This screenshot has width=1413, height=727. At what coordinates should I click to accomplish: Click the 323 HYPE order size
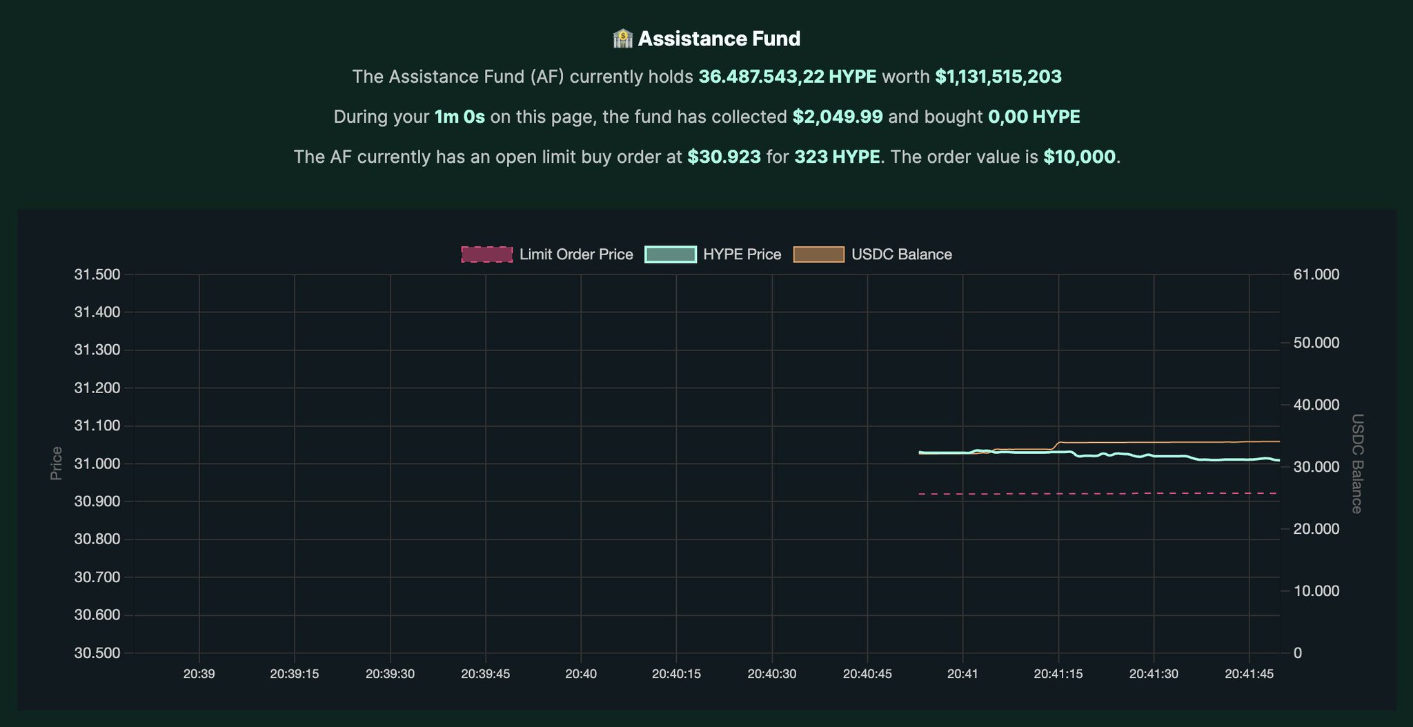[x=837, y=157]
